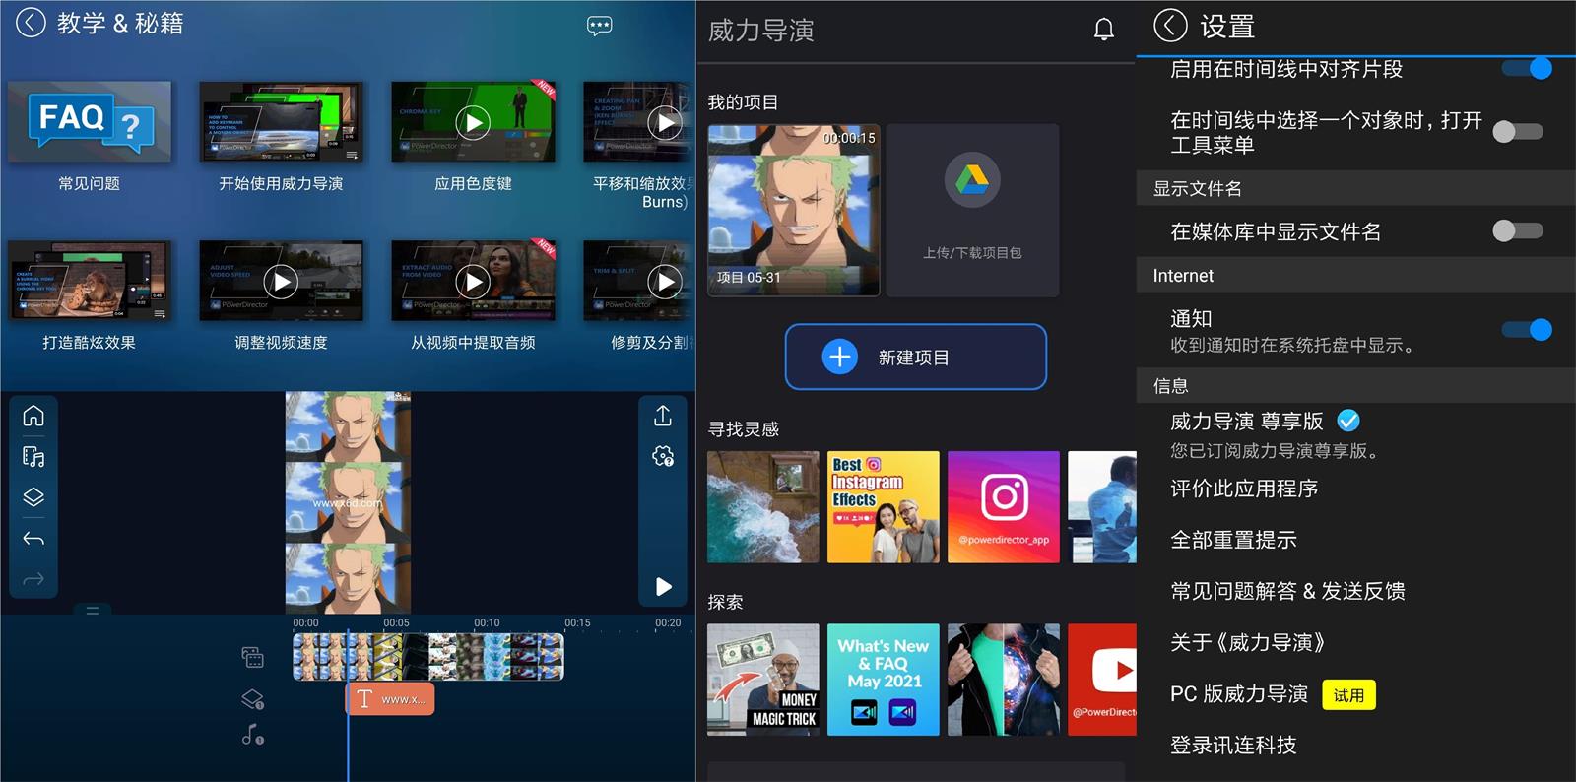Viewport: 1576px width, 782px height.
Task: Click the undo arrow icon
Action: [33, 539]
